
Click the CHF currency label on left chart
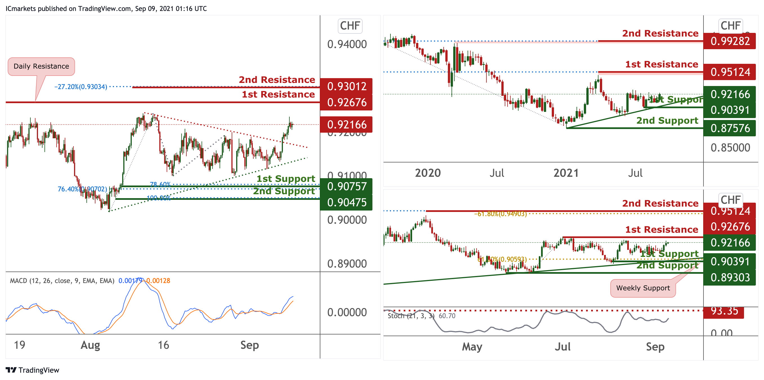350,26
